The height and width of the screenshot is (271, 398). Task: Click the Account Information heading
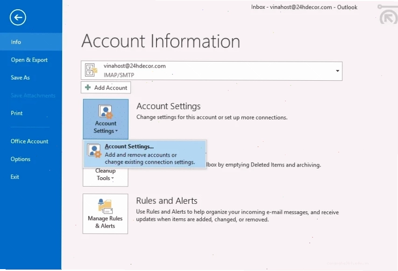click(161, 41)
